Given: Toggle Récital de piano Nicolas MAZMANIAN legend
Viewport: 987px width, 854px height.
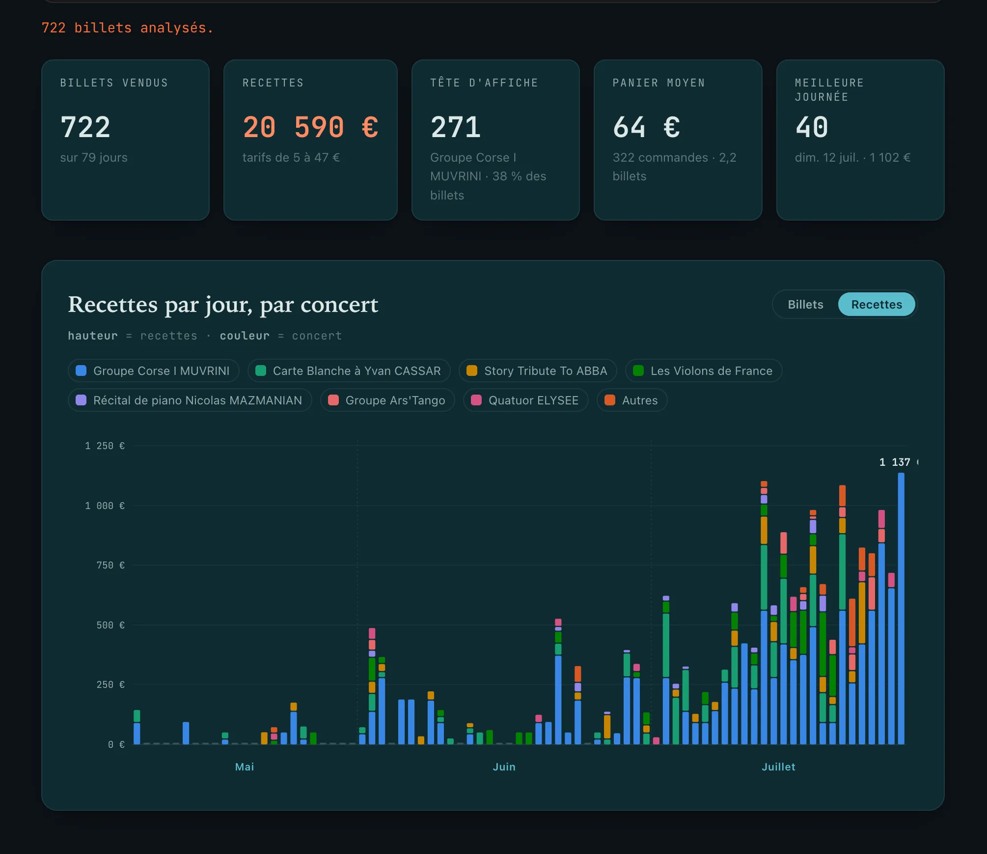Looking at the screenshot, I should pos(190,400).
